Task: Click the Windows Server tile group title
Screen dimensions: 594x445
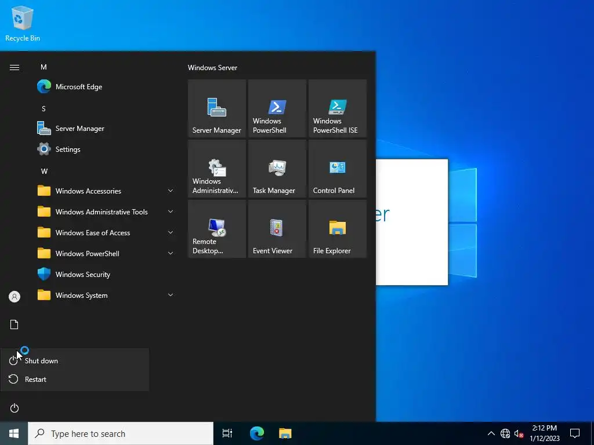Action: point(212,68)
